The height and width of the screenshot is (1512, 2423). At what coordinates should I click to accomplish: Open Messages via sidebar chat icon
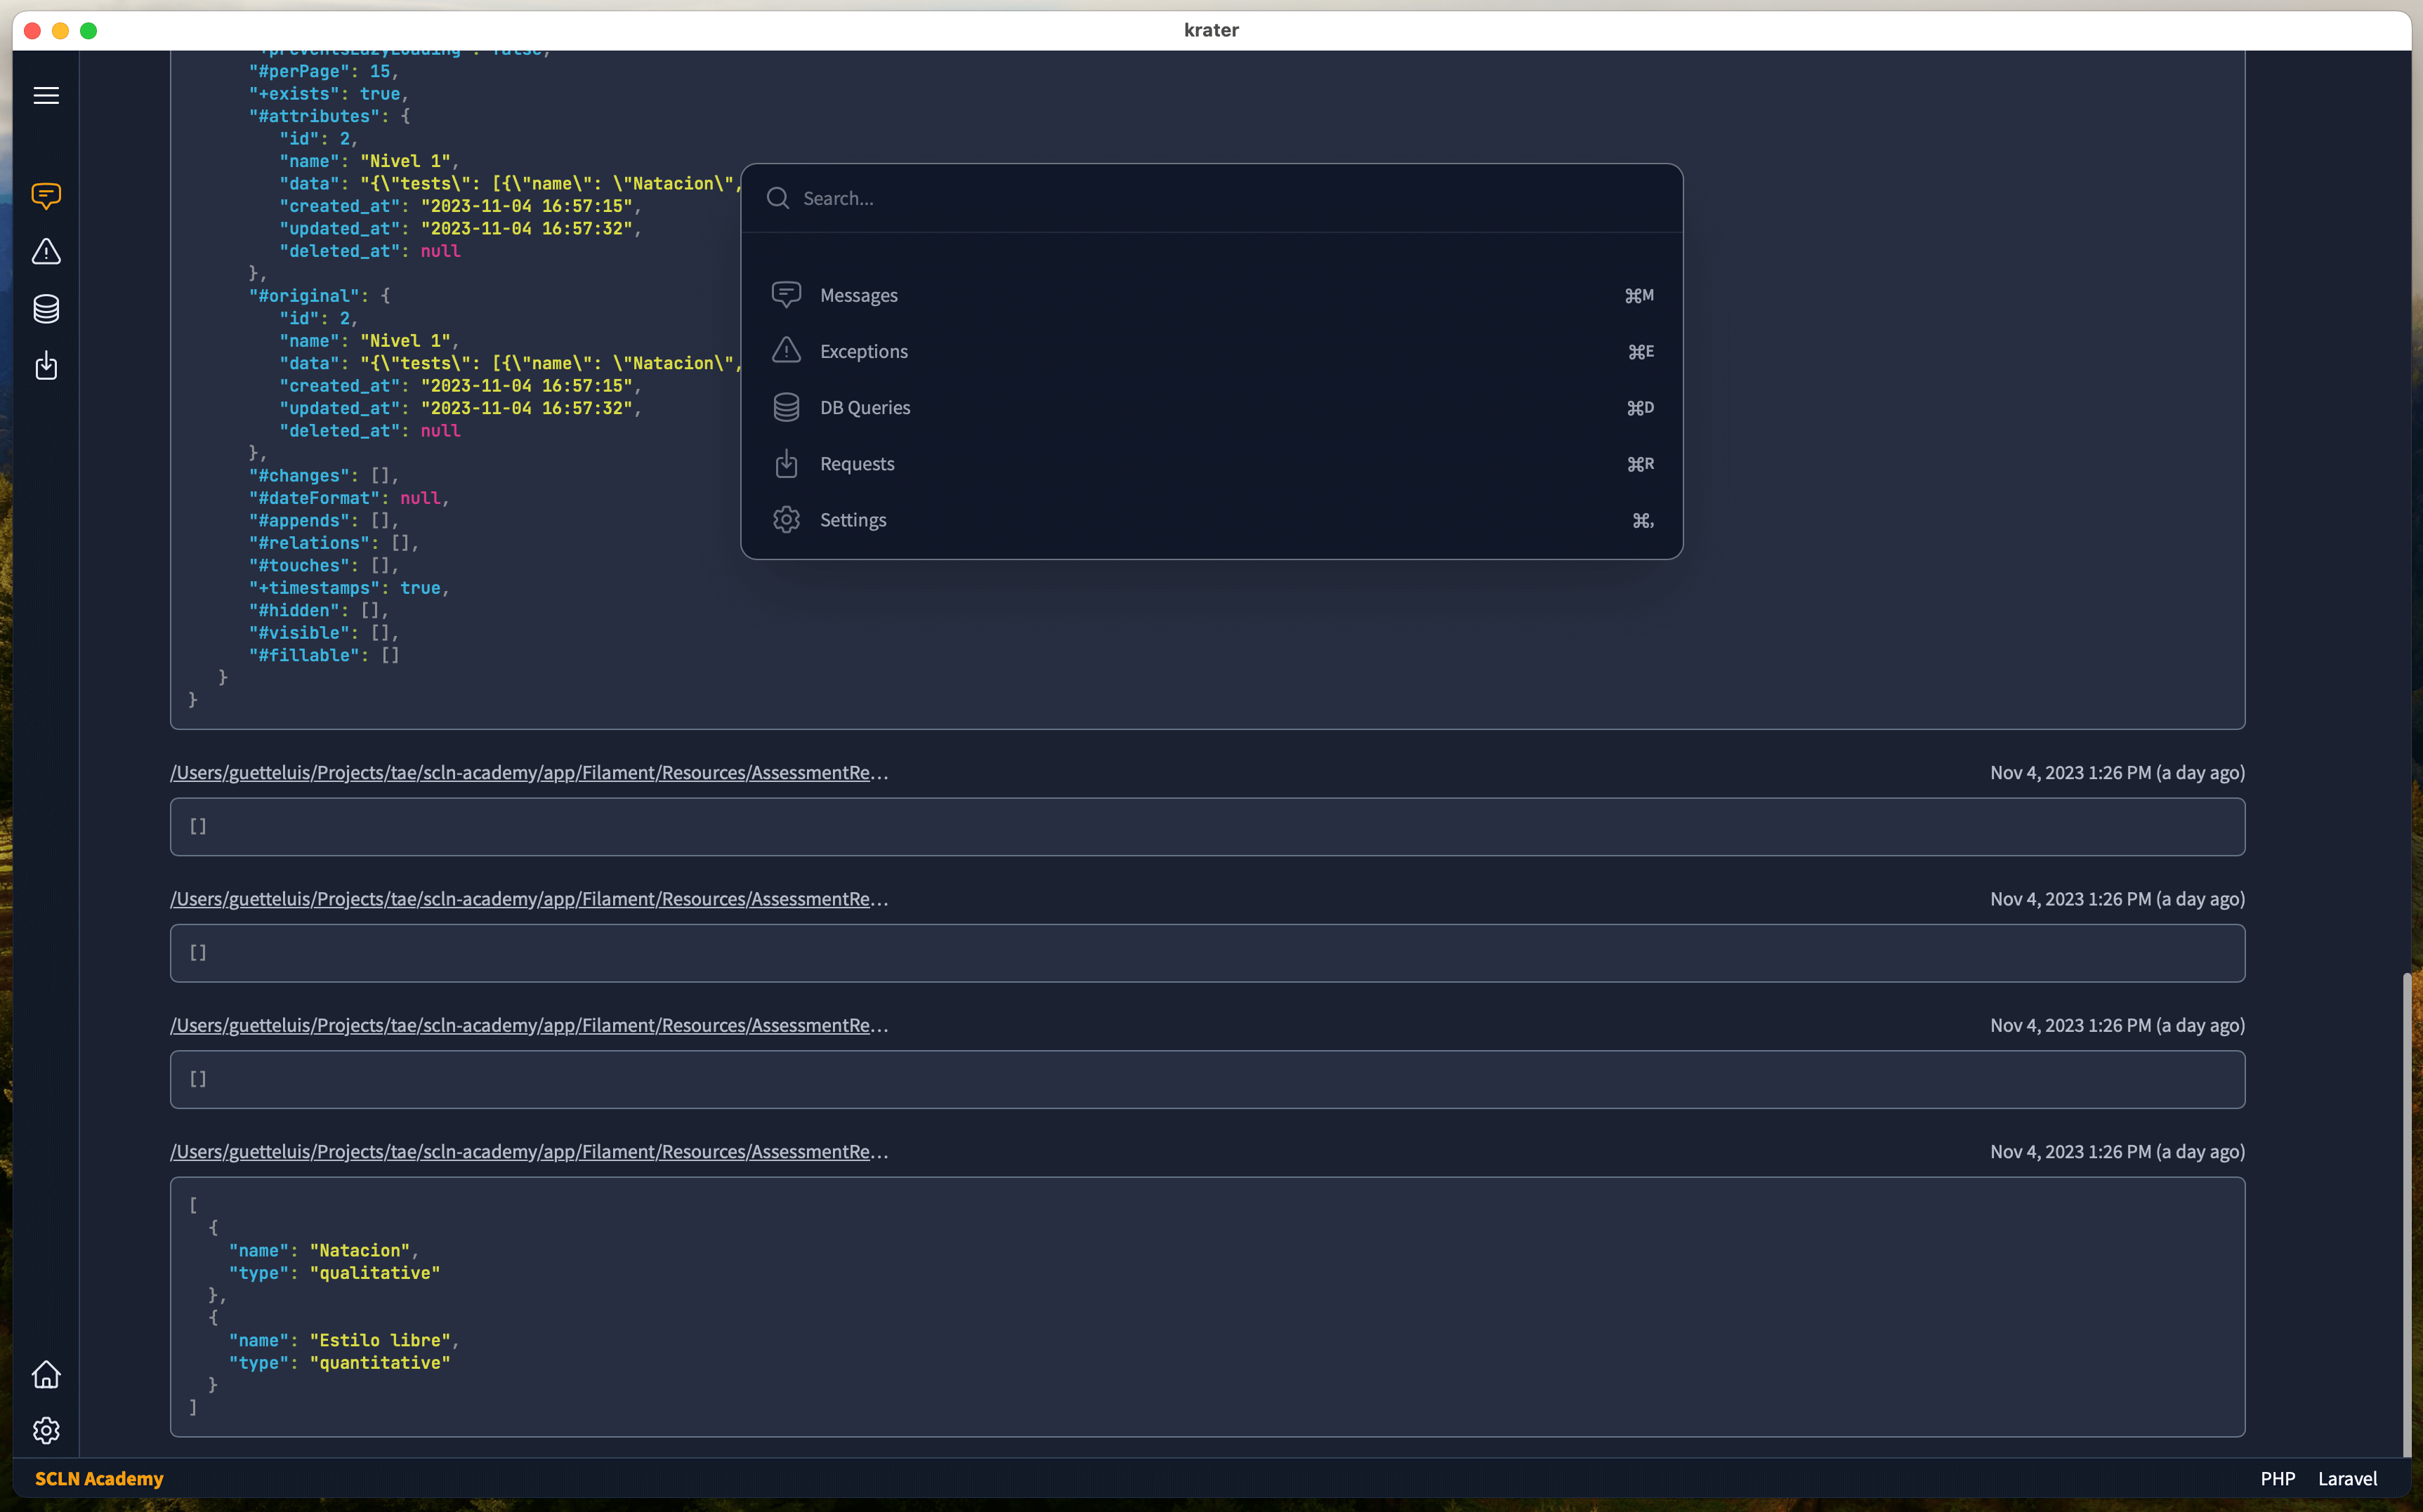pos(46,195)
